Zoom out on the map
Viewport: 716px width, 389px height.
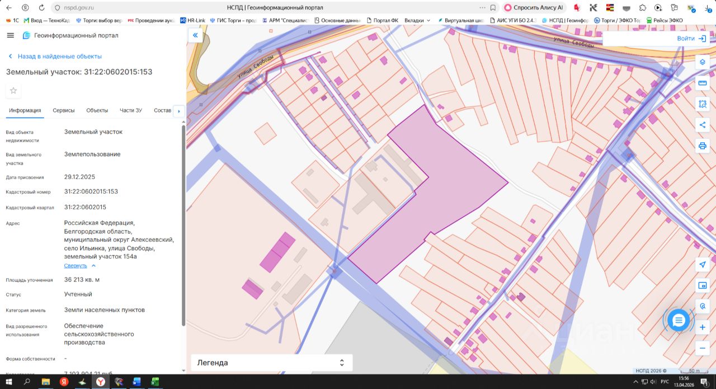coord(703,348)
